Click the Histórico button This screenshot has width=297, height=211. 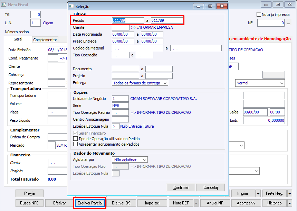(275, 203)
